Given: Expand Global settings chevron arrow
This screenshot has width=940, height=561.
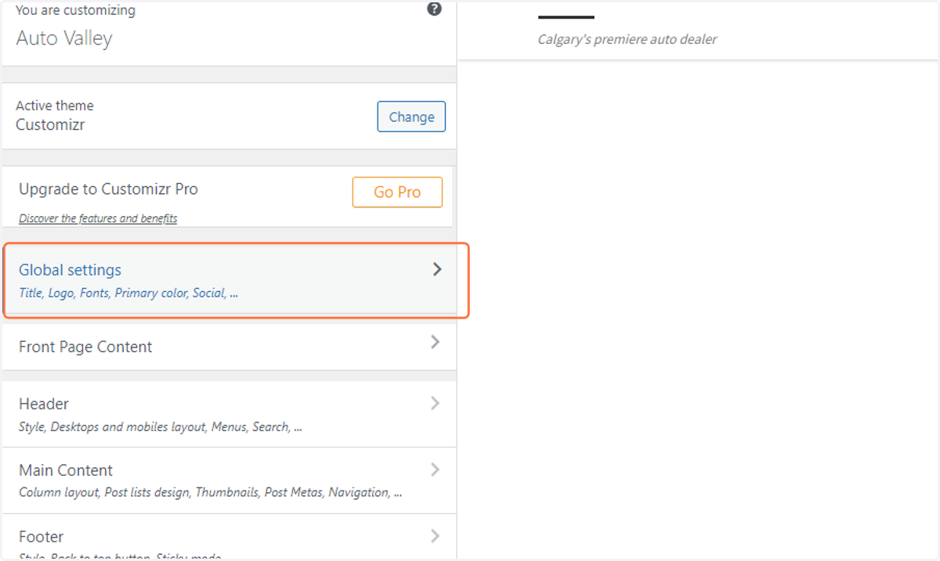Looking at the screenshot, I should (x=437, y=269).
